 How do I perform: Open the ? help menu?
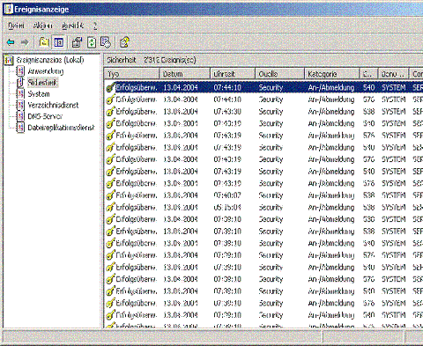[x=95, y=26]
